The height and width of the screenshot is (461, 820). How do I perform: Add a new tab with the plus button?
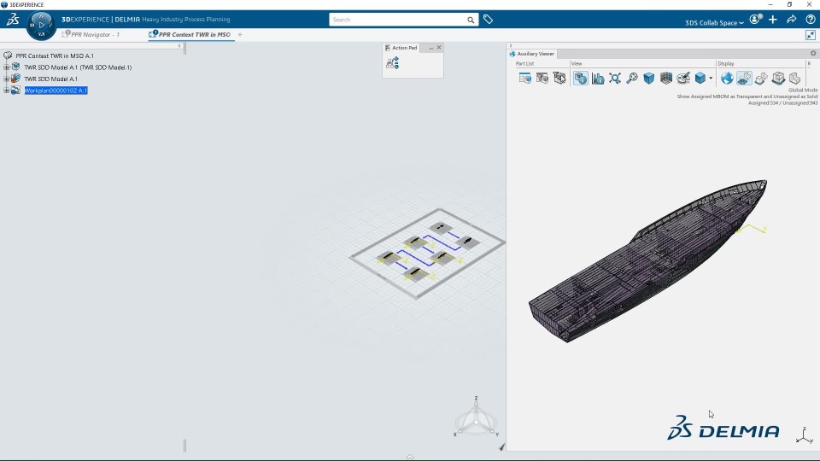pyautogui.click(x=240, y=34)
